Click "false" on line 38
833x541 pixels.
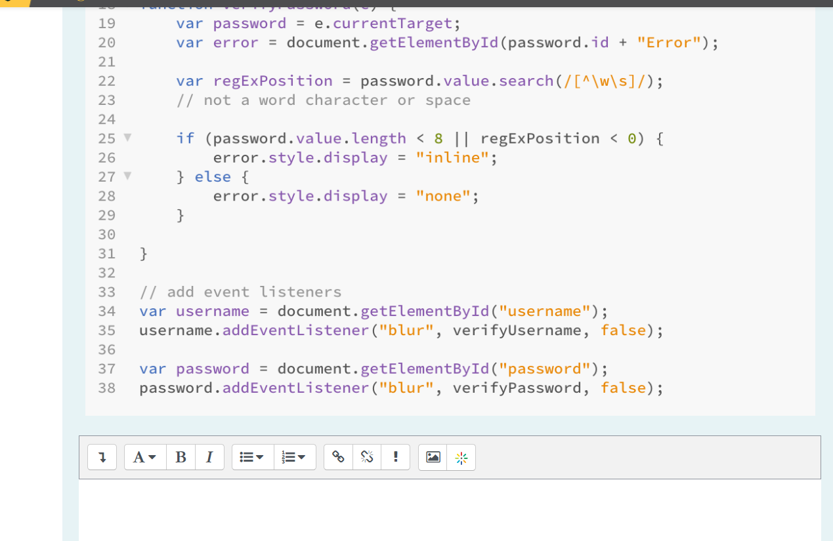(x=623, y=388)
